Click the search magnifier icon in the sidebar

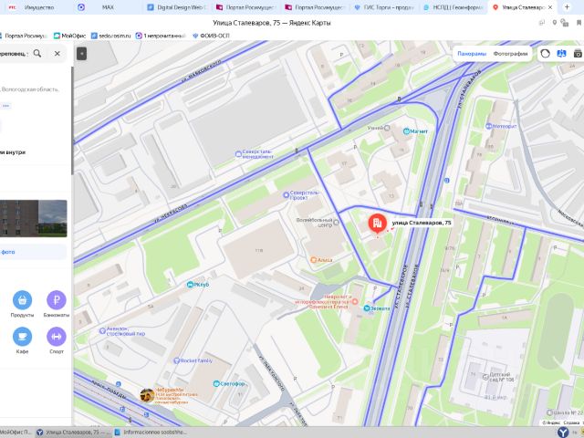(37, 53)
